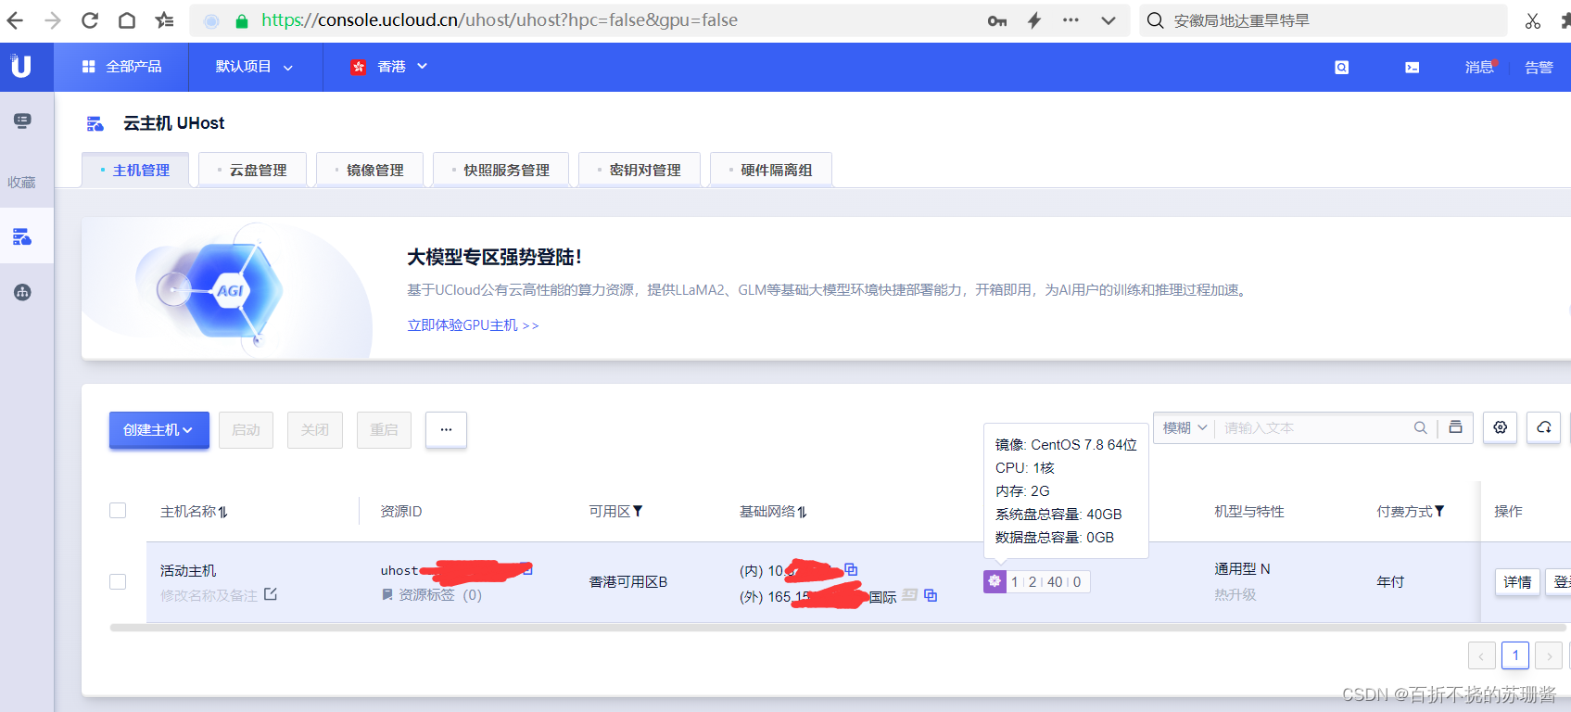The width and height of the screenshot is (1571, 712).
Task: Click 资源标签 (0) text
Action: click(440, 595)
